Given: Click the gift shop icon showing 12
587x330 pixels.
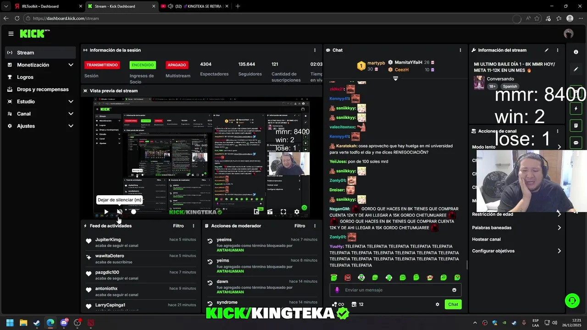Looking at the screenshot, I should 357,304.
